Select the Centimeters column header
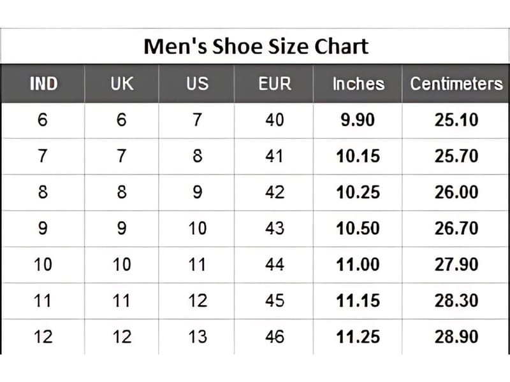The height and width of the screenshot is (382, 510). [x=456, y=83]
